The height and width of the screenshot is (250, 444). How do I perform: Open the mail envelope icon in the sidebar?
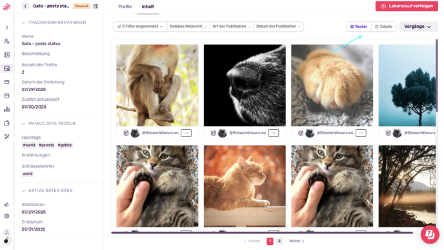[x=7, y=82]
